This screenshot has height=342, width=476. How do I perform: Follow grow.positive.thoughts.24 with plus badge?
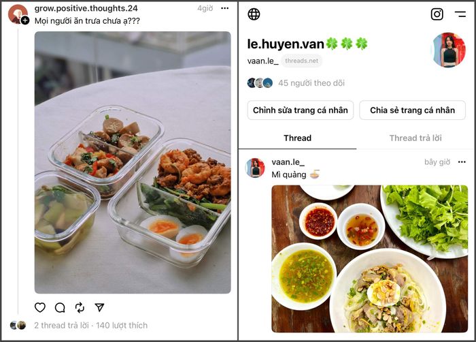click(x=25, y=20)
